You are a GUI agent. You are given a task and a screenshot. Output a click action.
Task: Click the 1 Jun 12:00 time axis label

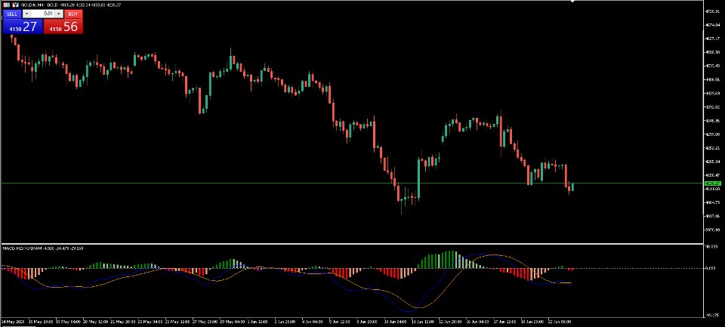coord(258,320)
